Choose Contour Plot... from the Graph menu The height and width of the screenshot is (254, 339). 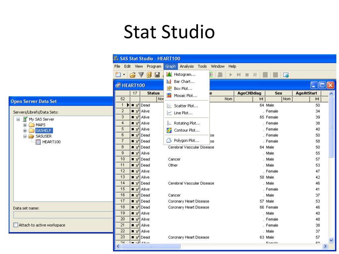[x=187, y=130]
